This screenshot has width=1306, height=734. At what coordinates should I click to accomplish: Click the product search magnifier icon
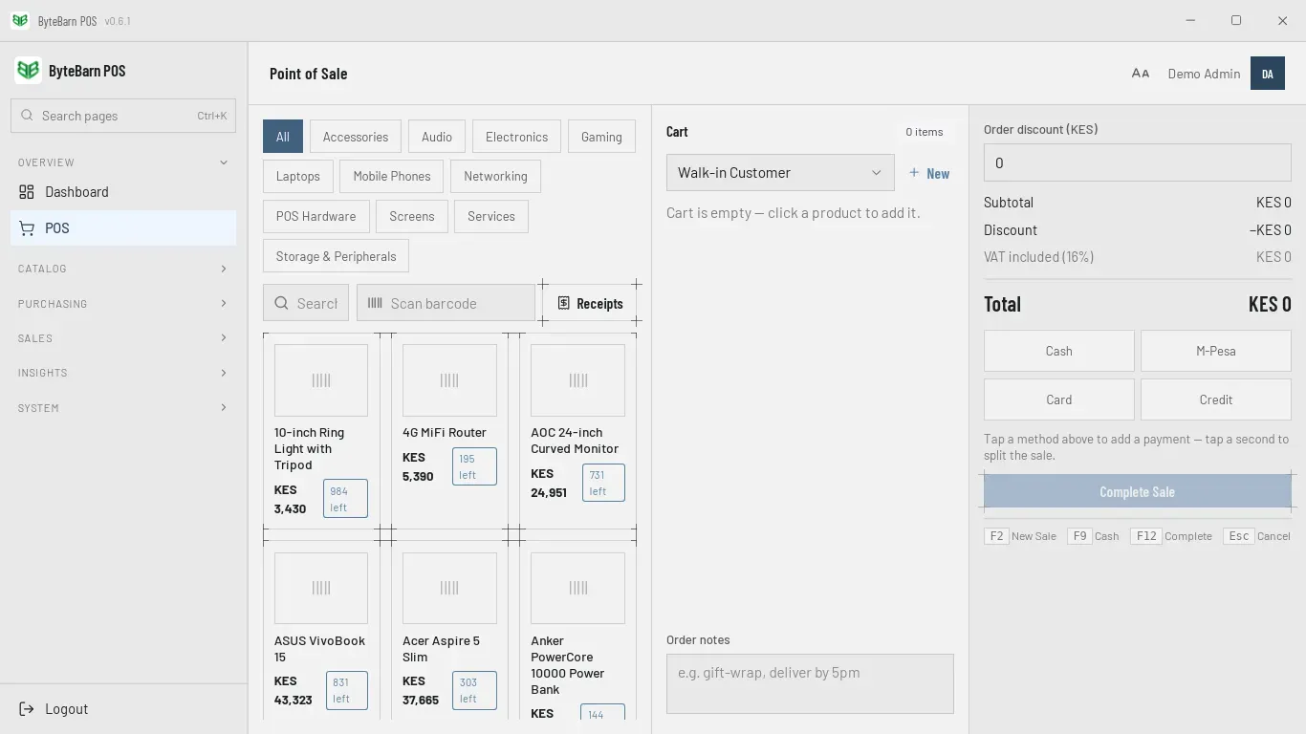coord(282,303)
